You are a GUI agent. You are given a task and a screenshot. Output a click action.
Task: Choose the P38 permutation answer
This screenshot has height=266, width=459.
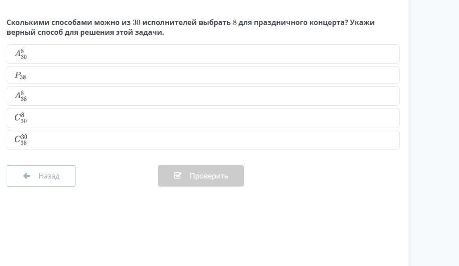pyautogui.click(x=203, y=75)
